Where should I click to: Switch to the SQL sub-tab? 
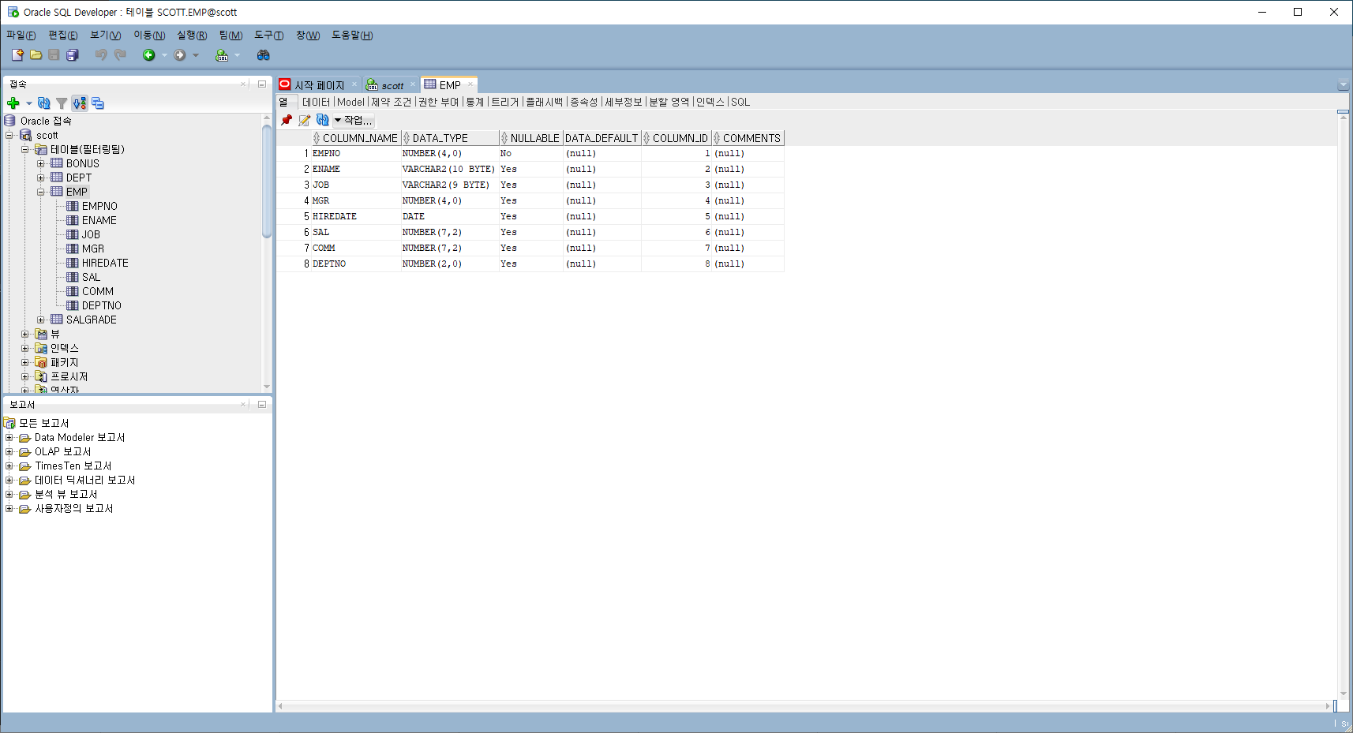point(740,102)
